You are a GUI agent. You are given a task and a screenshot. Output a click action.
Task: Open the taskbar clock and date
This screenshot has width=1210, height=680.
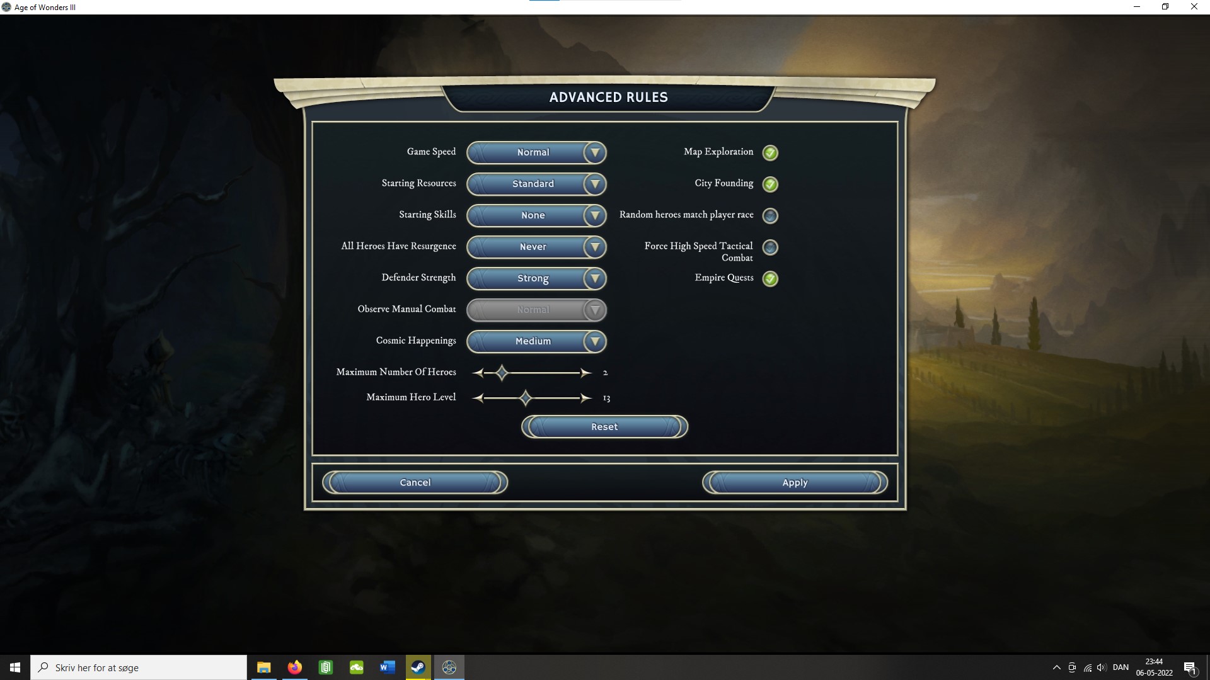click(x=1154, y=667)
